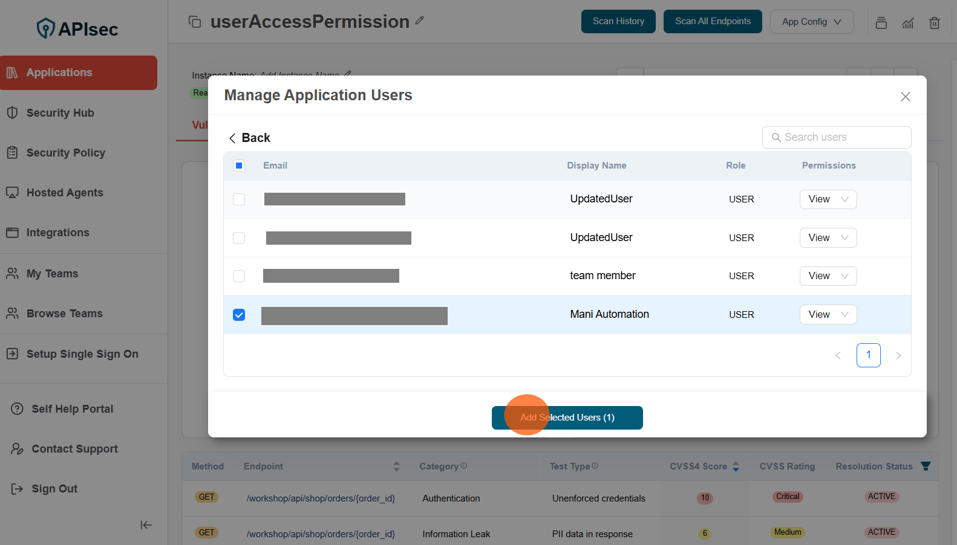The width and height of the screenshot is (957, 545).
Task: Check the team member user checkbox
Action: click(x=239, y=276)
